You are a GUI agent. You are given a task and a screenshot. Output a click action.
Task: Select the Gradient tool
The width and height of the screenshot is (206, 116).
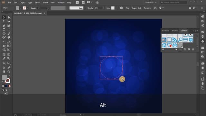9,54
